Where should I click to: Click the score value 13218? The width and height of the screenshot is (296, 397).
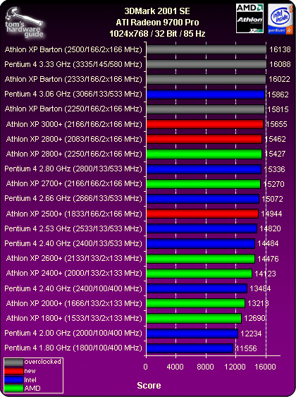tap(259, 303)
